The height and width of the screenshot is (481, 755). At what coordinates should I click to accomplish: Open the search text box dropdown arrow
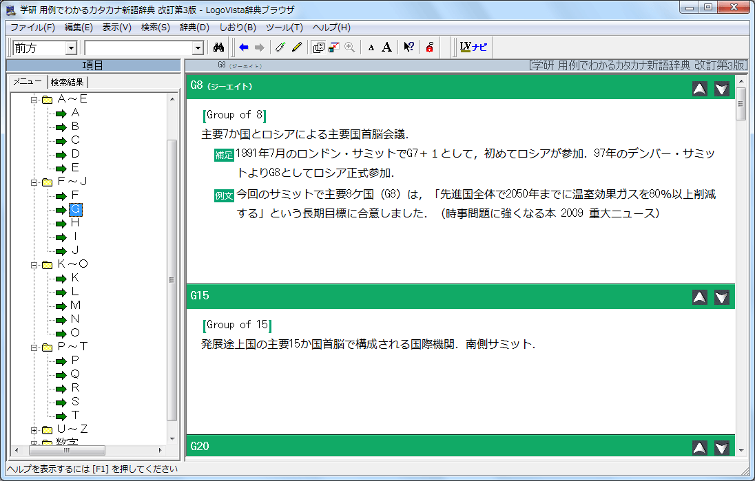198,48
